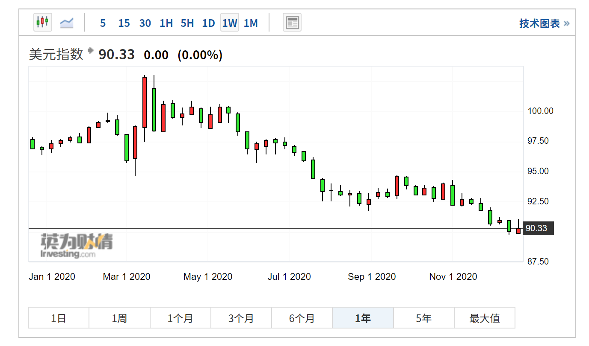The height and width of the screenshot is (346, 589).
Task: Show the 1周 time range
Action: pyautogui.click(x=119, y=318)
